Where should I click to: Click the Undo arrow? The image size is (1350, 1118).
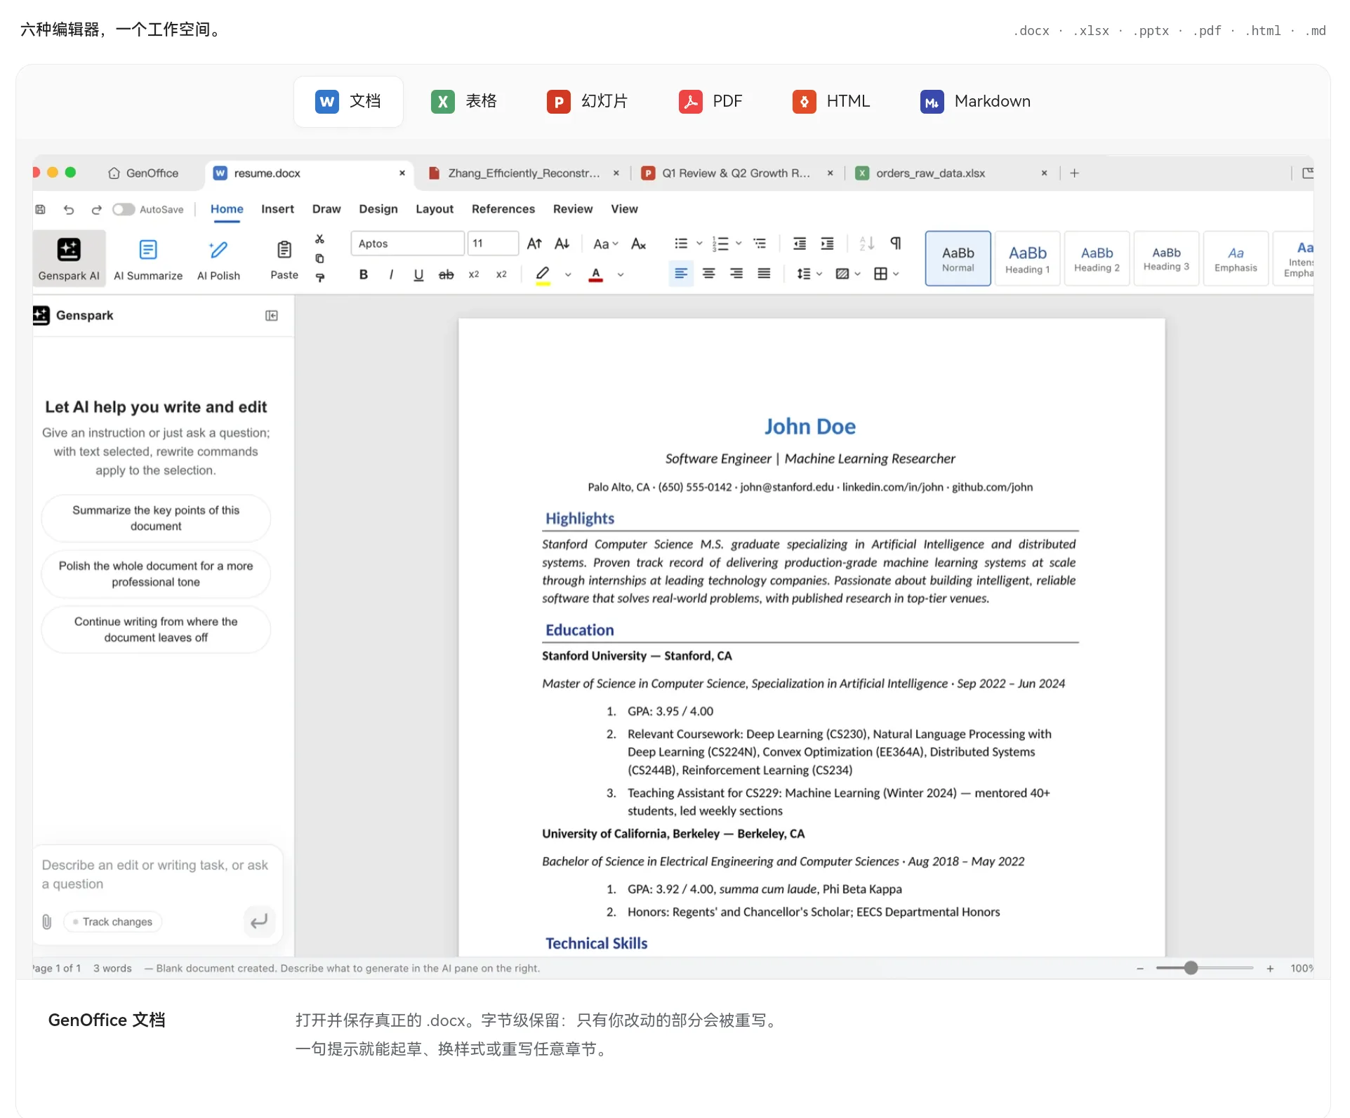[x=68, y=209]
